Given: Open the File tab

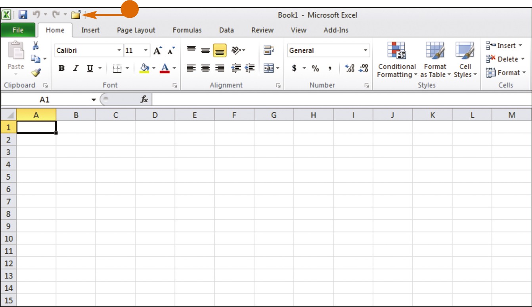Looking at the screenshot, I should click(x=18, y=30).
